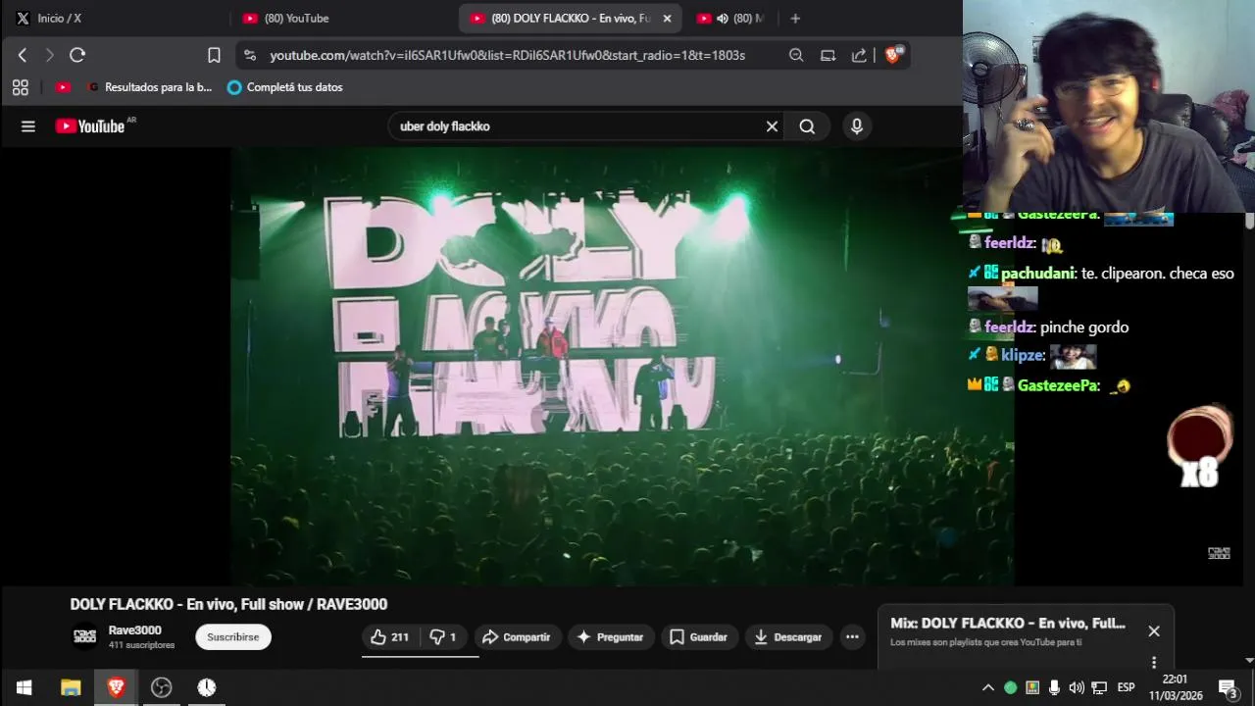
Task: Open the zoom magnifier in address bar
Action: pos(796,56)
